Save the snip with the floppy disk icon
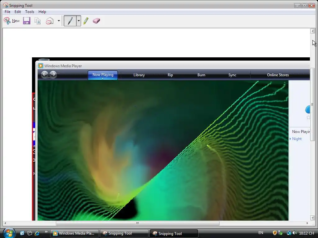Viewport: 318px width, 238px height. [x=27, y=21]
